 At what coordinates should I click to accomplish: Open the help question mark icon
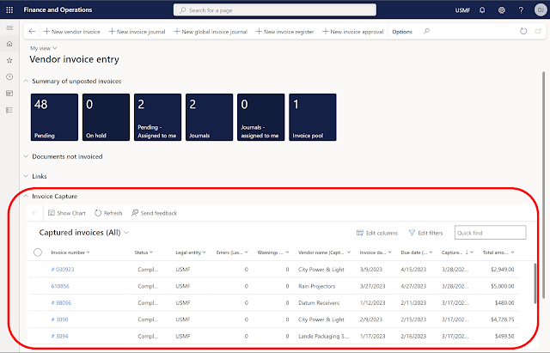521,10
